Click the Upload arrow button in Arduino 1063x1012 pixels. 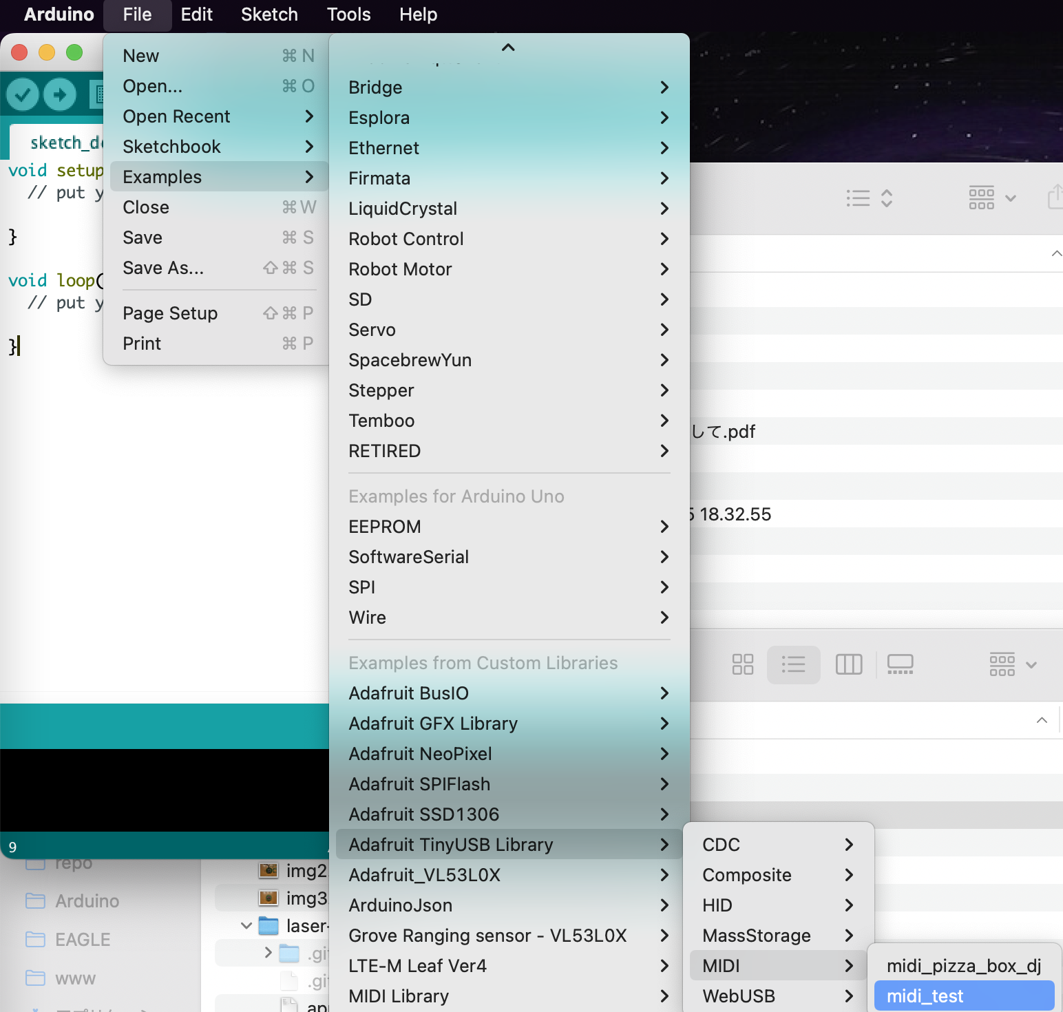point(60,94)
